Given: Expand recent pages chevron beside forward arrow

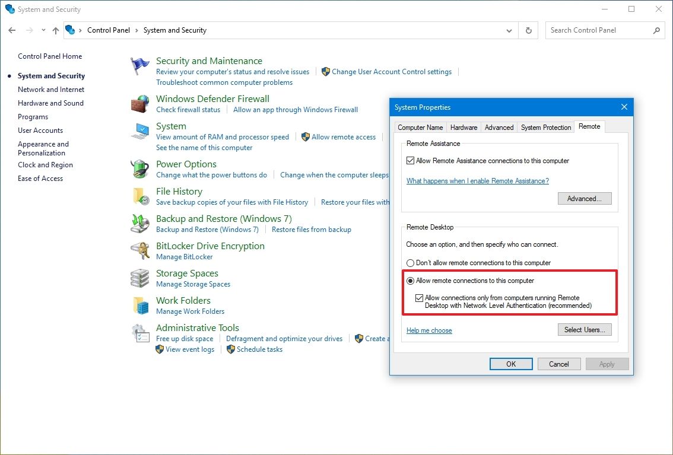Looking at the screenshot, I should point(43,30).
